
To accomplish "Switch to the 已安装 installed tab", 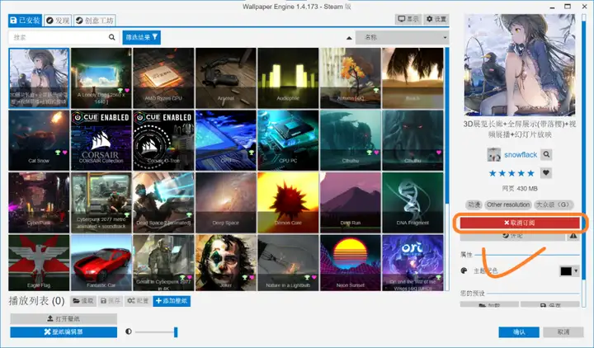I will 25,20.
